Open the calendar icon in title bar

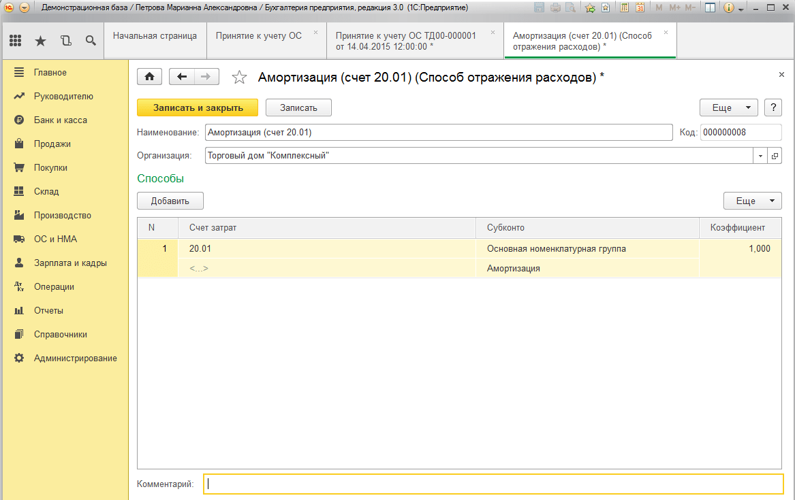[x=640, y=7]
